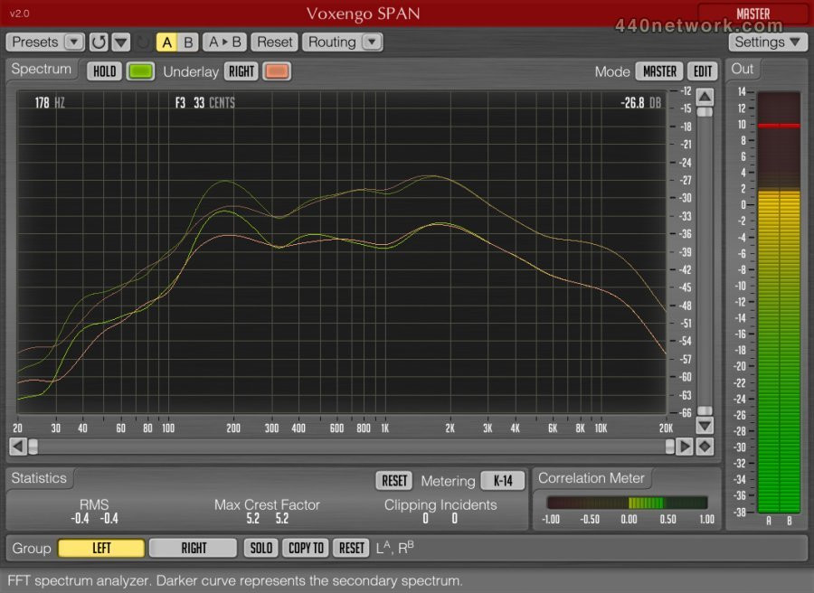Click the diamond zoom-reset icon

coord(705,447)
